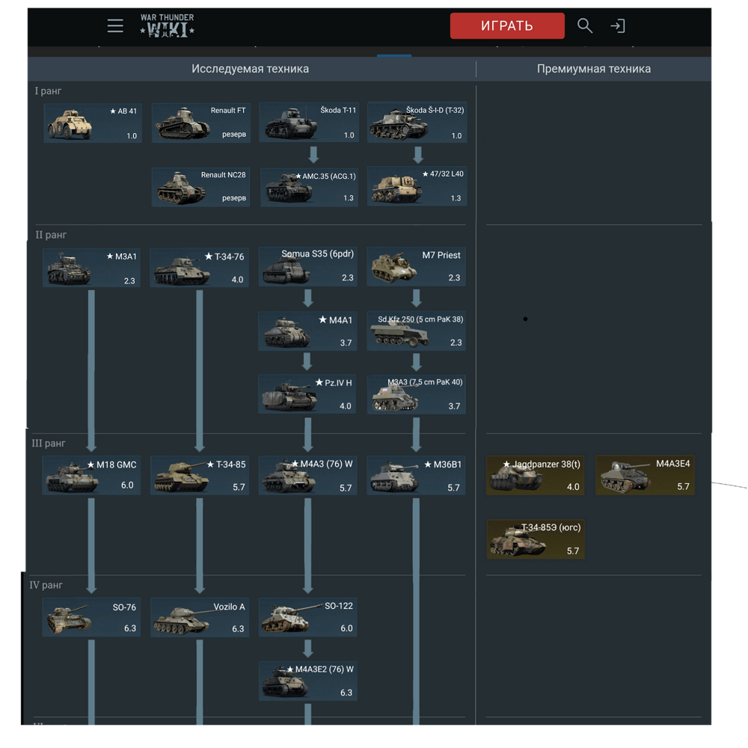This screenshot has width=748, height=748.
Task: Click the SO-122 vehicle card
Action: click(x=307, y=617)
